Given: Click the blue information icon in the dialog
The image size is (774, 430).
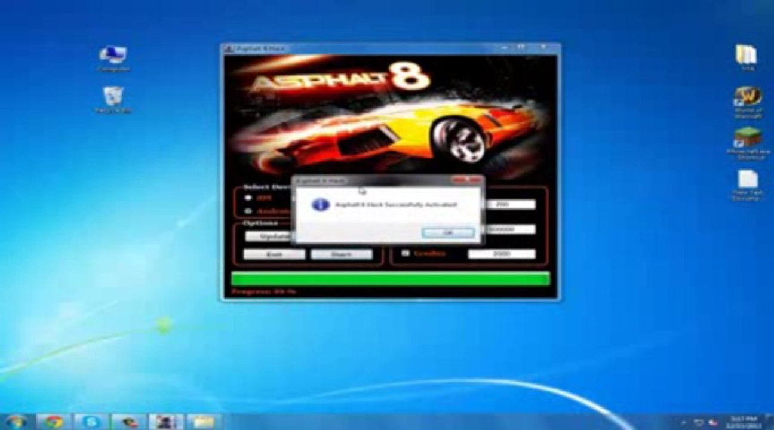Looking at the screenshot, I should click(x=321, y=205).
